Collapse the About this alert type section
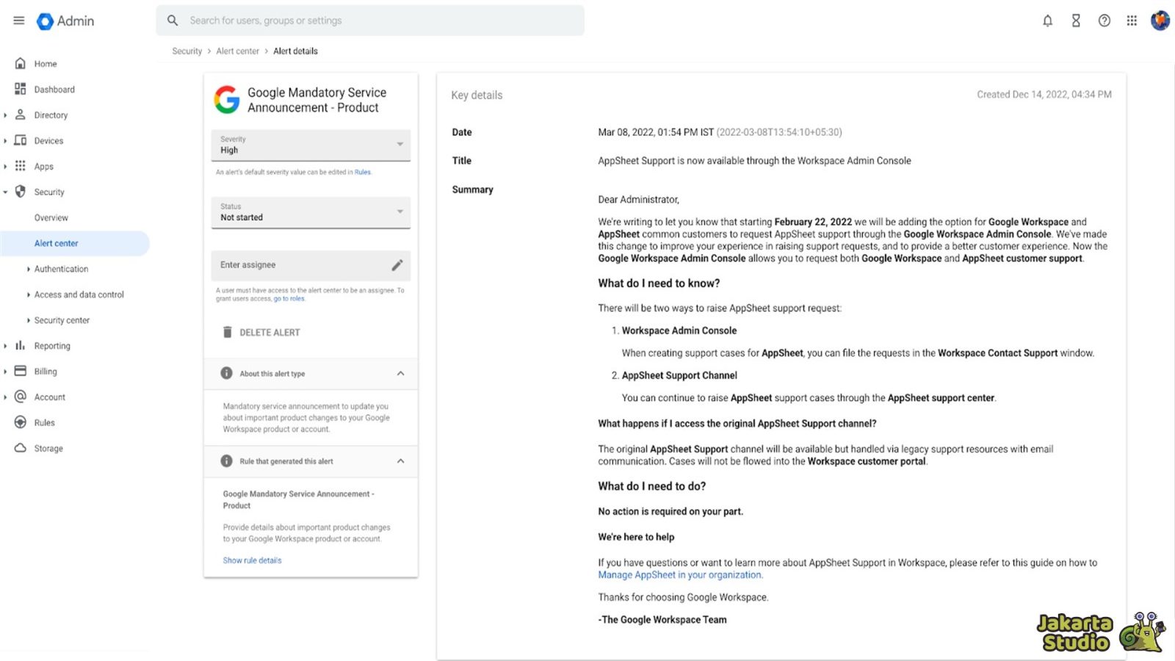The width and height of the screenshot is (1175, 661). (x=401, y=374)
